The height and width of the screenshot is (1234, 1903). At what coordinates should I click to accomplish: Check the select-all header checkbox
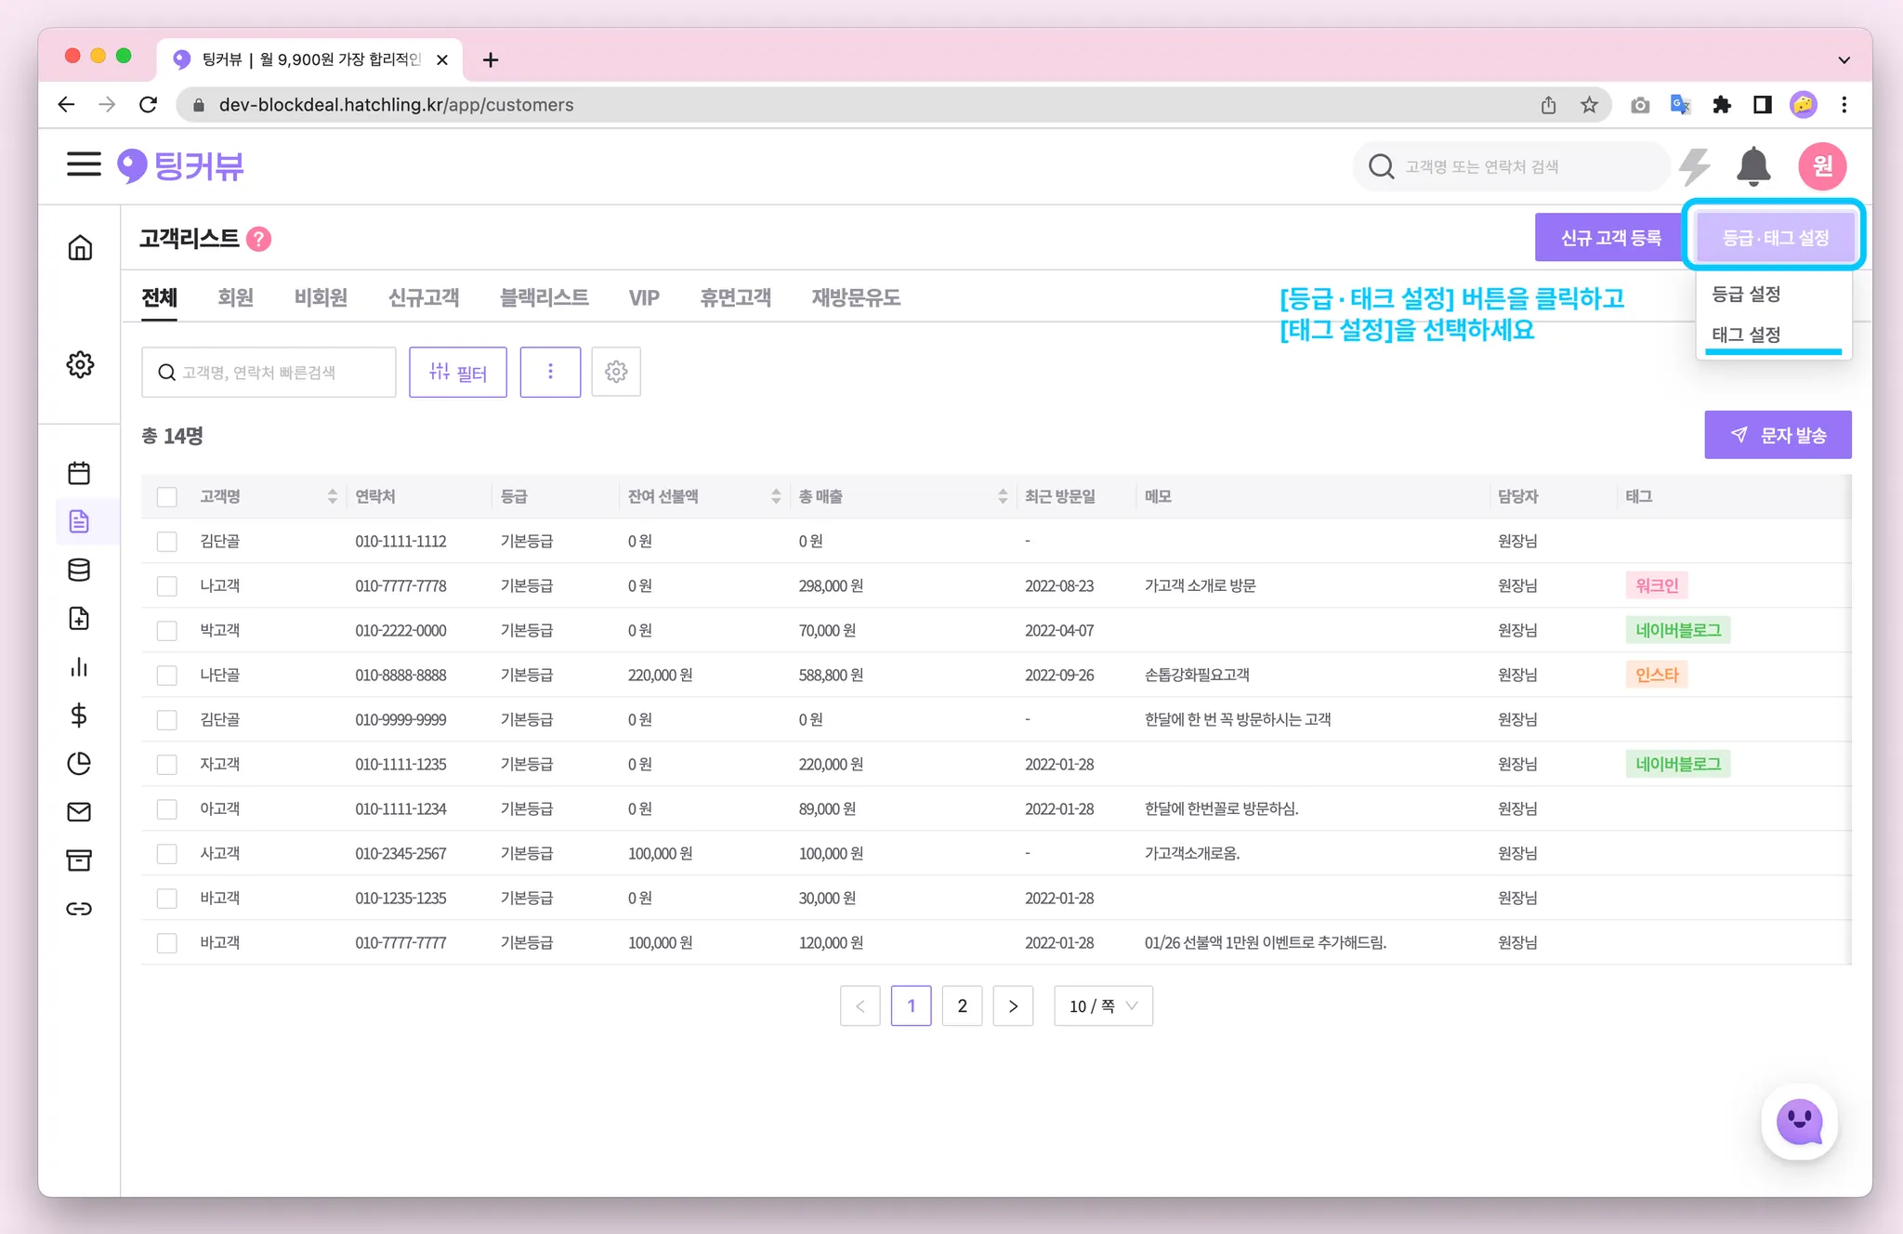point(167,497)
